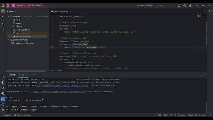Viewport: 213px width, 120px height.
Task: Open the Notifications bell icon
Action: point(210,11)
